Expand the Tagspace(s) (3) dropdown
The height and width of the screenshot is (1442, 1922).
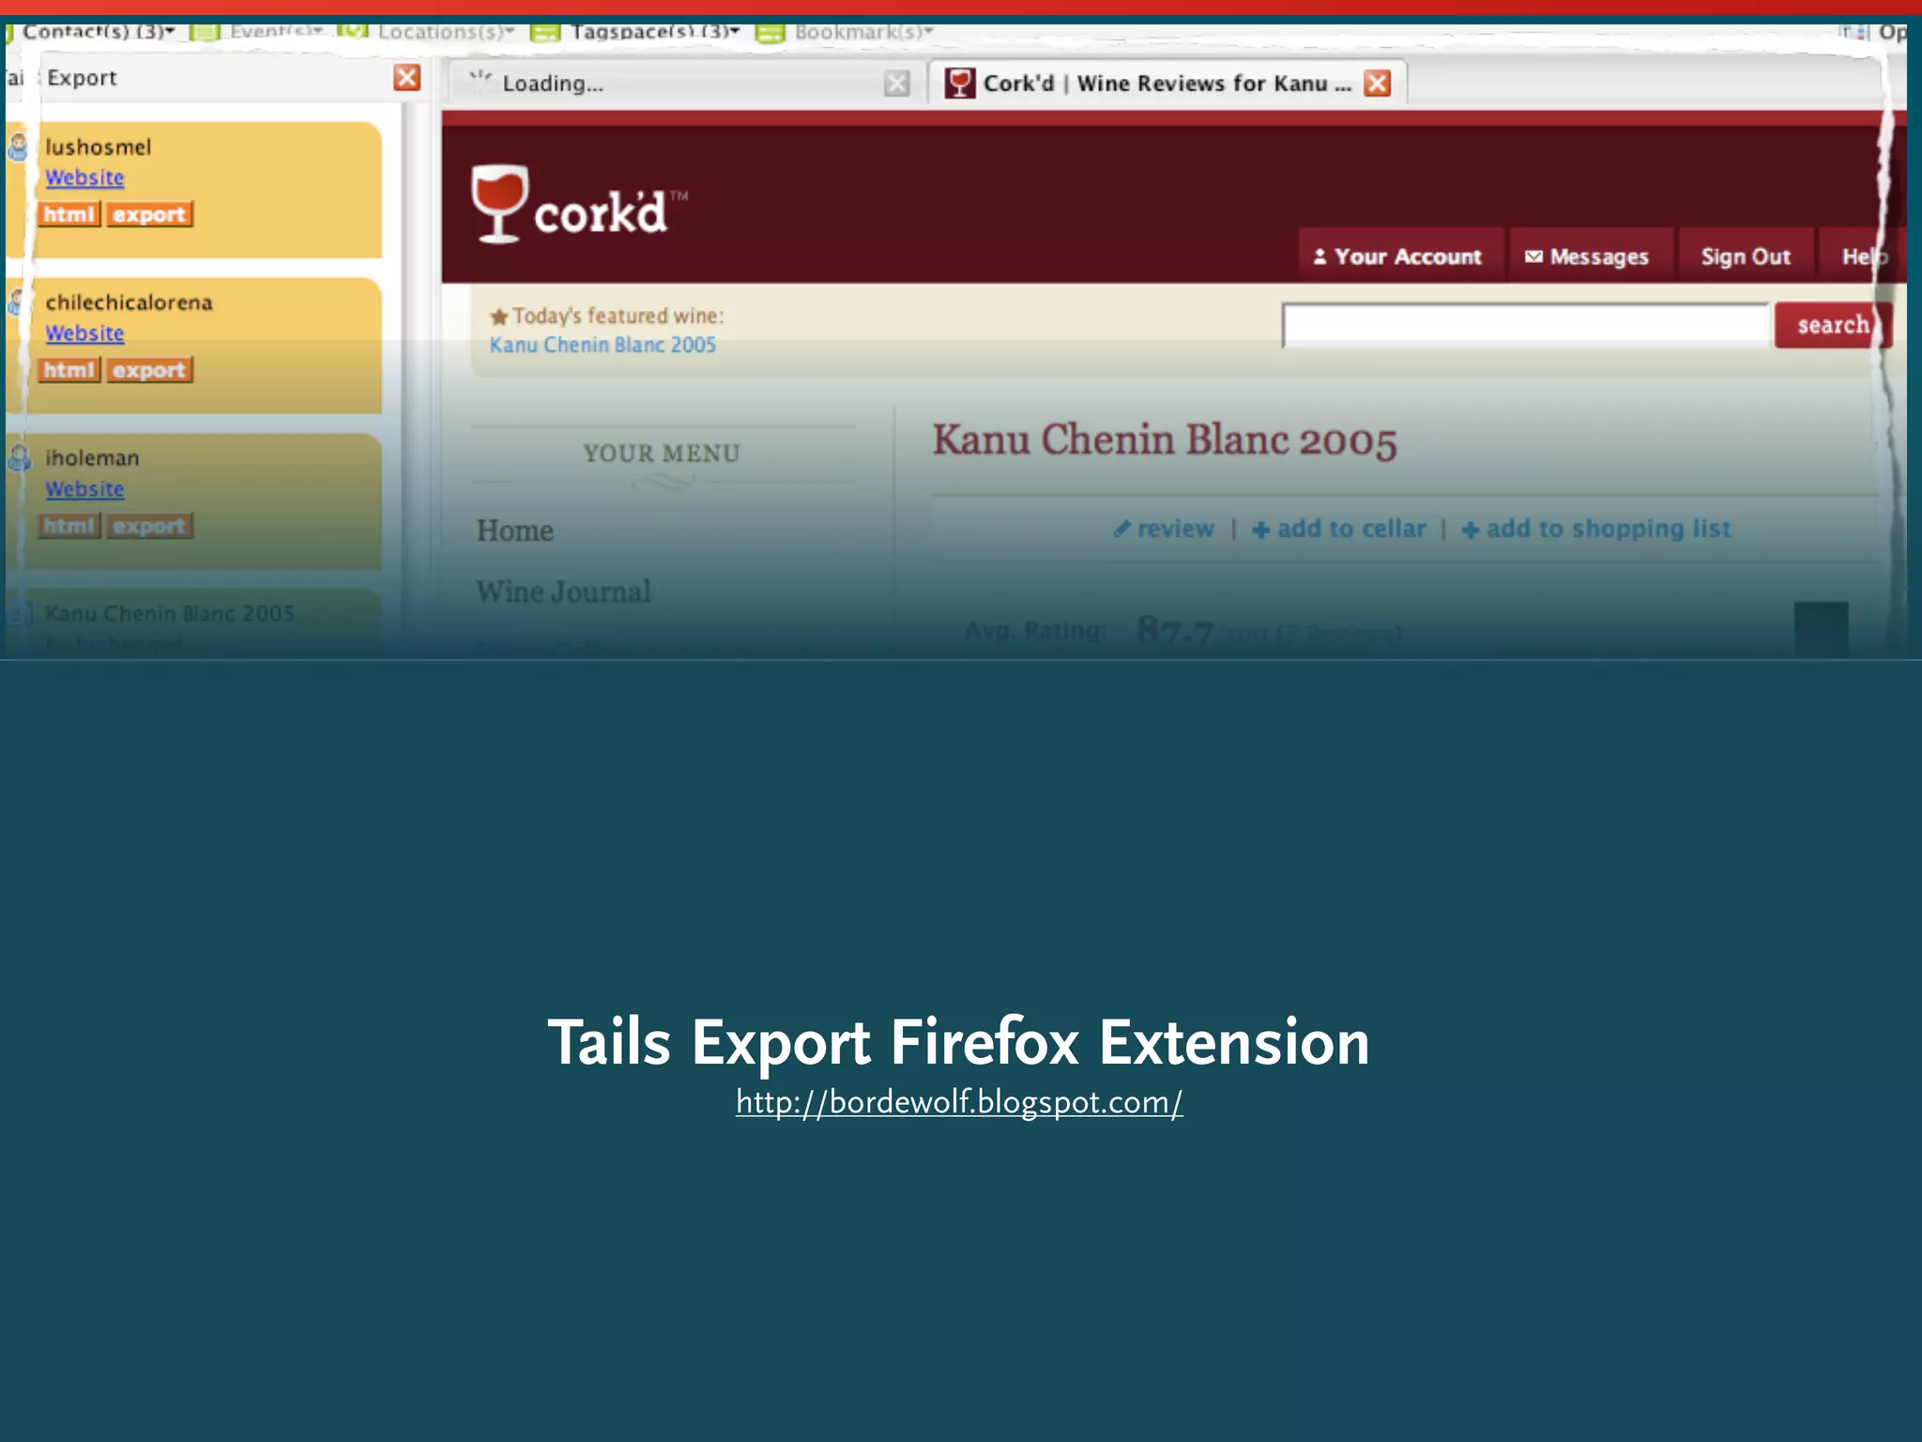pyautogui.click(x=654, y=32)
